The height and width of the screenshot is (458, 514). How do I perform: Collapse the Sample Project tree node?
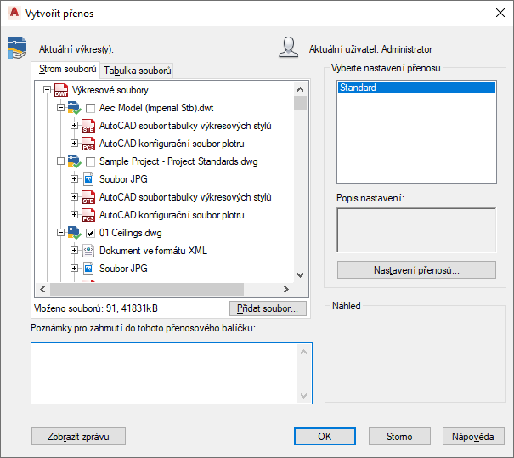(x=60, y=161)
